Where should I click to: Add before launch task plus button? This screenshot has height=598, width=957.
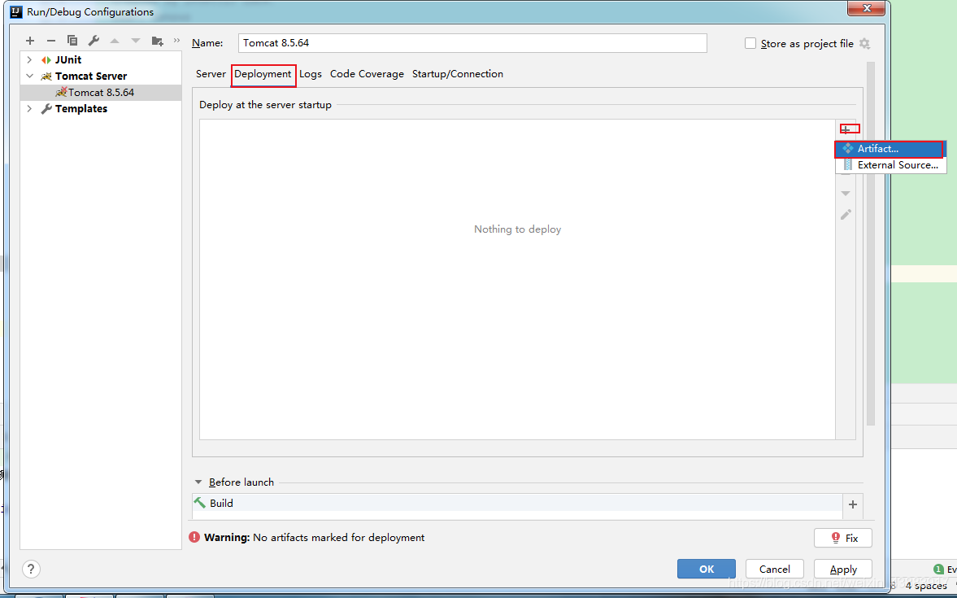853,504
